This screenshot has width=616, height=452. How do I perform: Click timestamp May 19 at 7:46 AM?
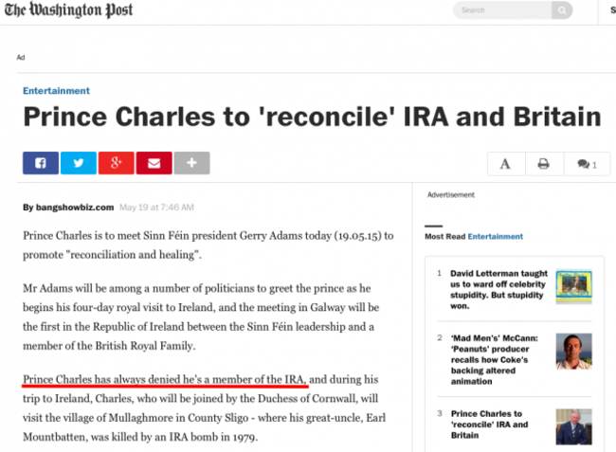(156, 208)
